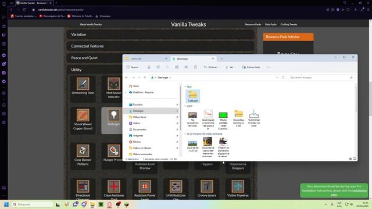The height and width of the screenshot is (209, 372).
Task: Click the Buscar en Descargas search field
Action: 322,77
